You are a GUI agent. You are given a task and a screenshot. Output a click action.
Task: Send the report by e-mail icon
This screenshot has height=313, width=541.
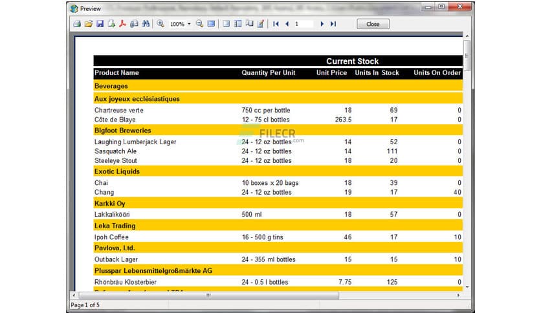pos(134,24)
